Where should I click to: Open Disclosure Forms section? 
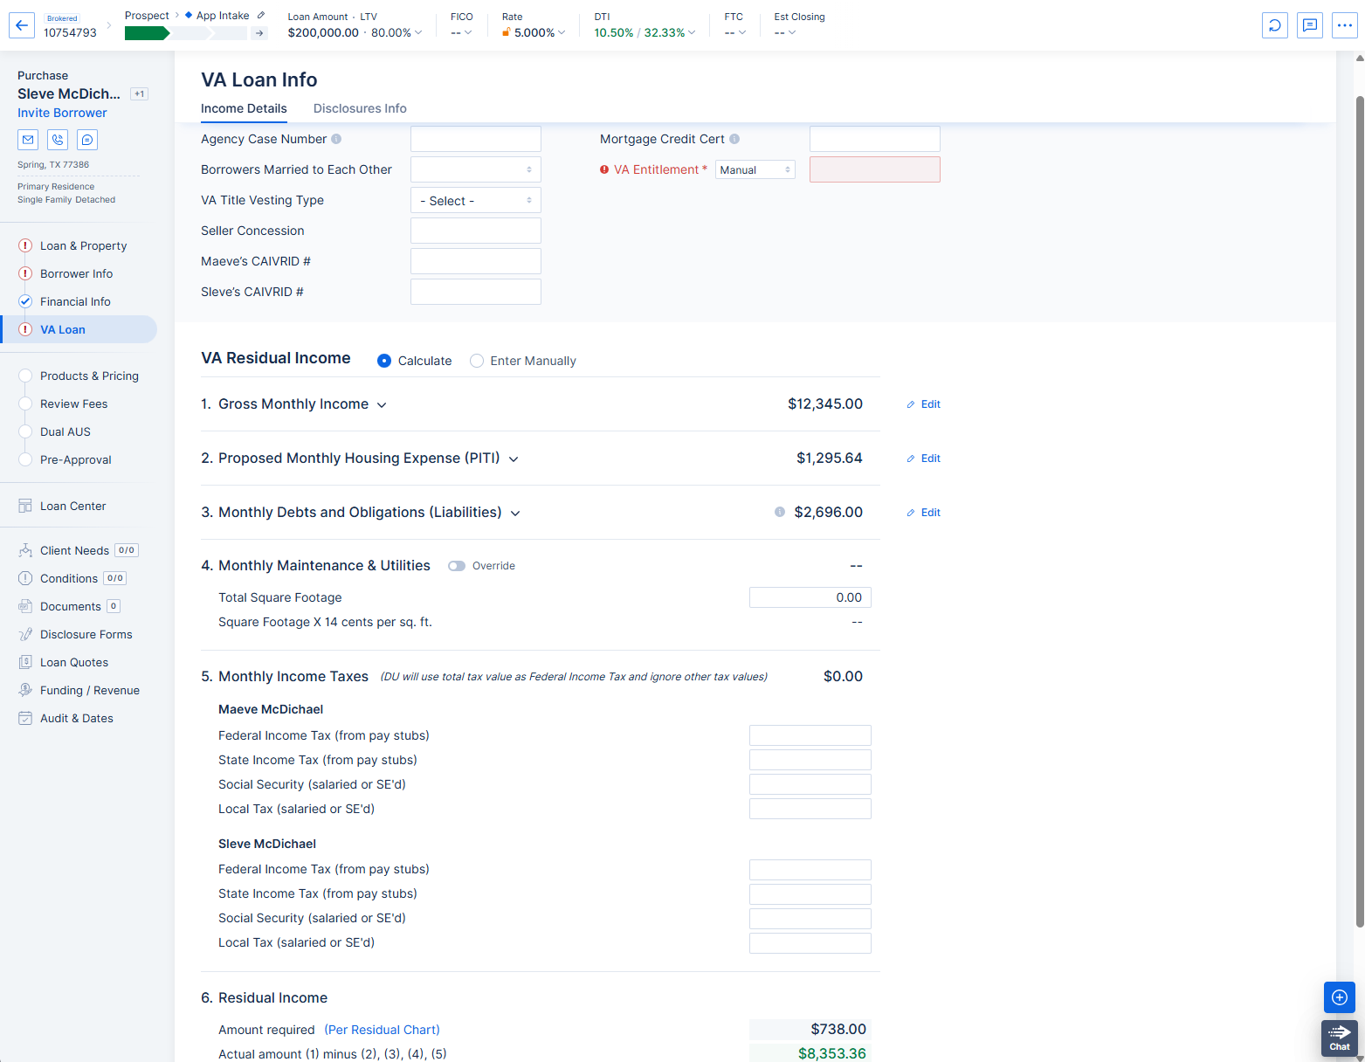coord(86,634)
